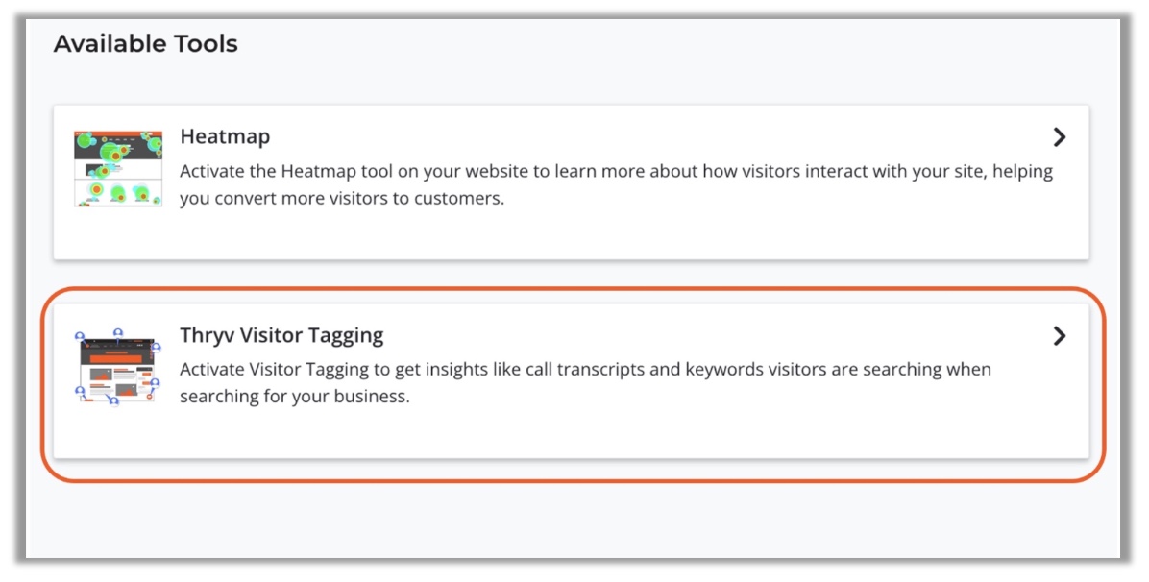Click the blank space below Visitor Tagging description

click(x=571, y=434)
